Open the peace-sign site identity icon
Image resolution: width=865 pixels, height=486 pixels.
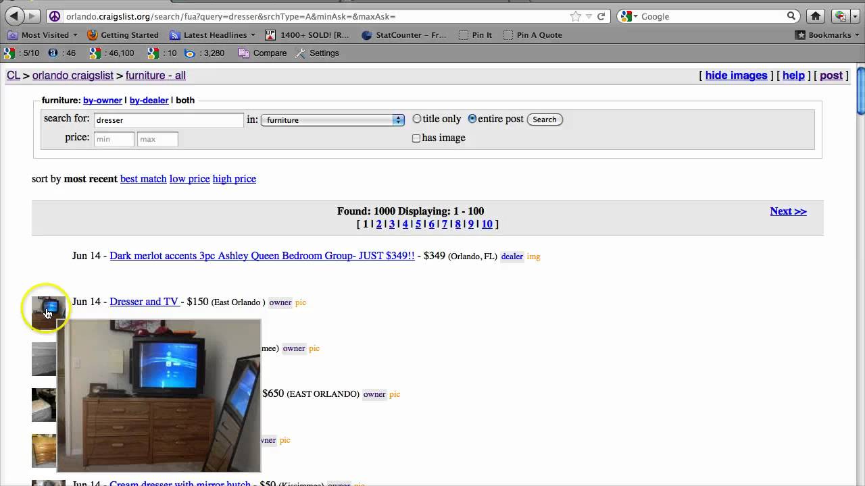pyautogui.click(x=55, y=16)
